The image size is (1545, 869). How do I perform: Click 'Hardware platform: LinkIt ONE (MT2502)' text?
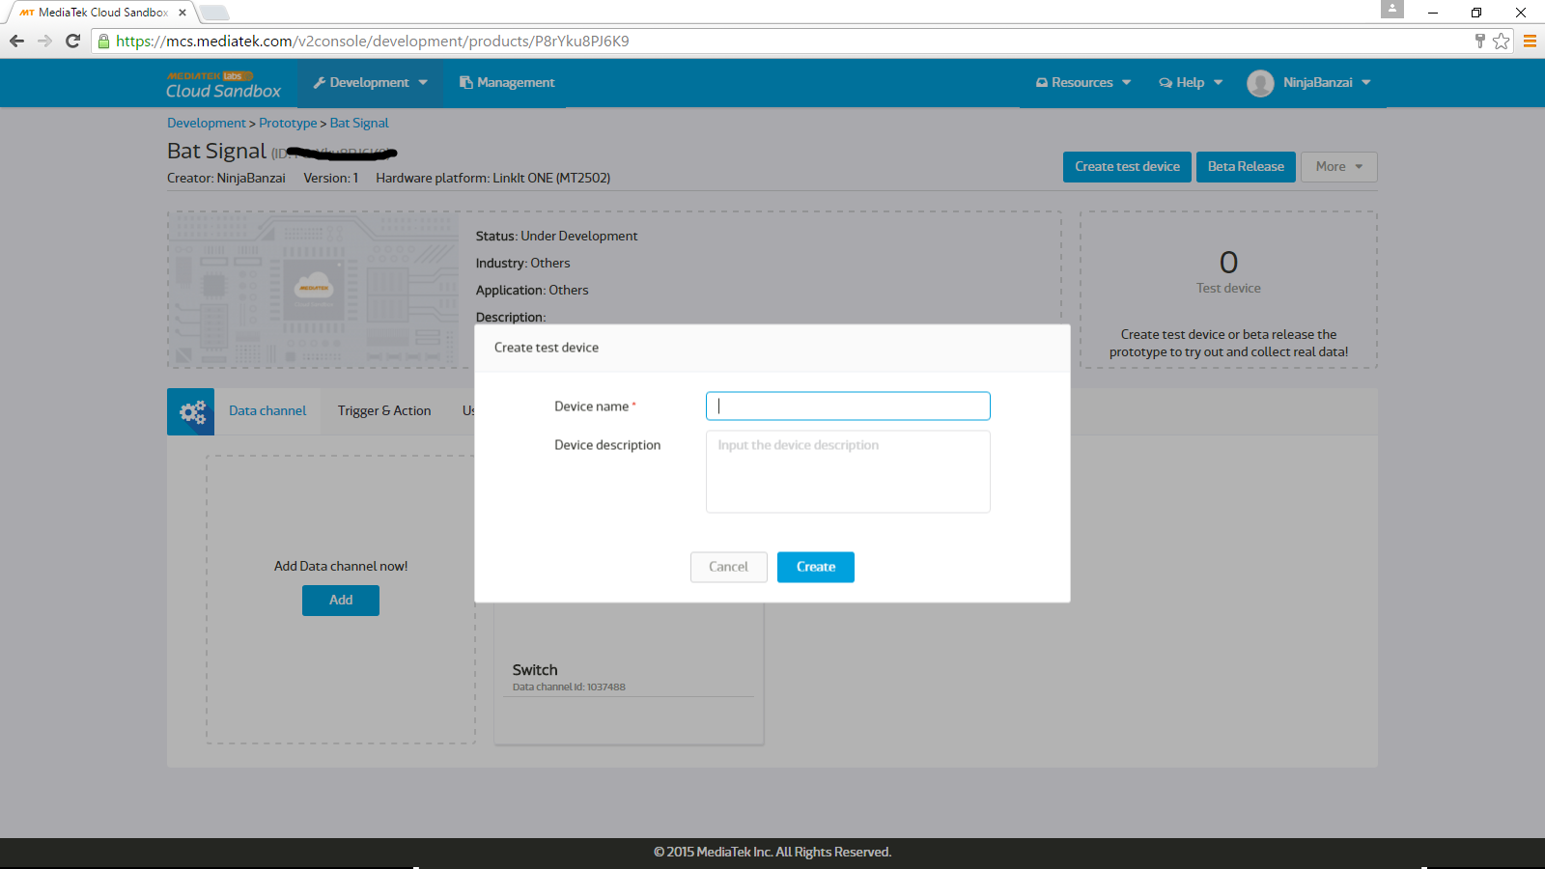point(492,178)
